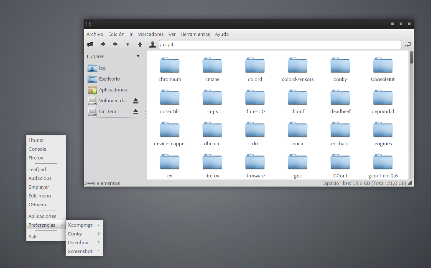Click the home folder person icon
The image size is (431, 268).
click(x=152, y=44)
